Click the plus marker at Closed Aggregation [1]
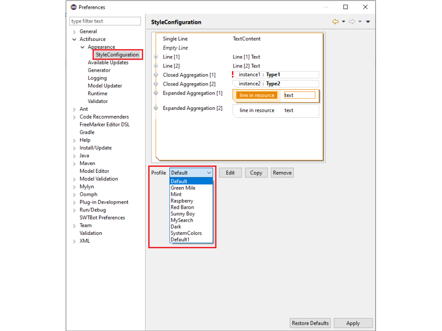442x331 pixels. [x=156, y=75]
